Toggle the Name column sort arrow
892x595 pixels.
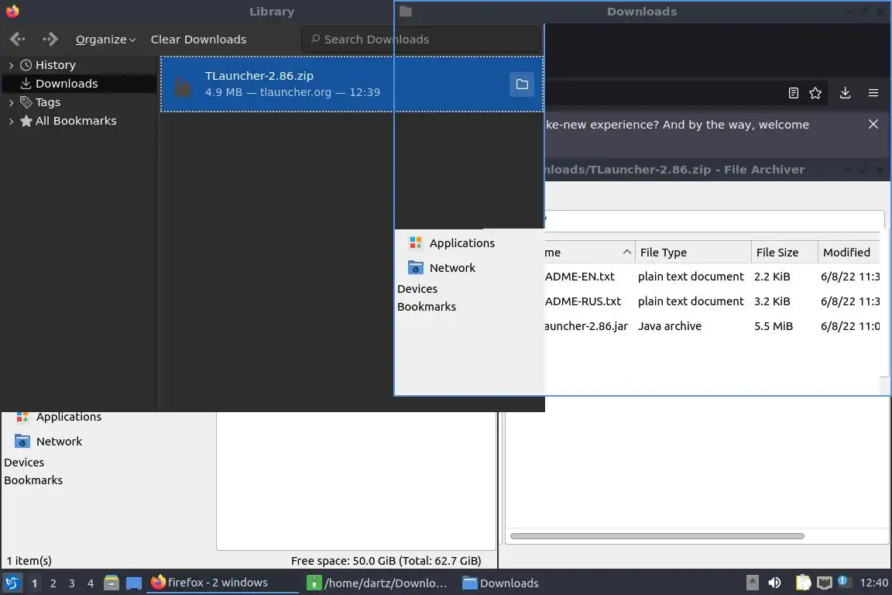coord(626,252)
